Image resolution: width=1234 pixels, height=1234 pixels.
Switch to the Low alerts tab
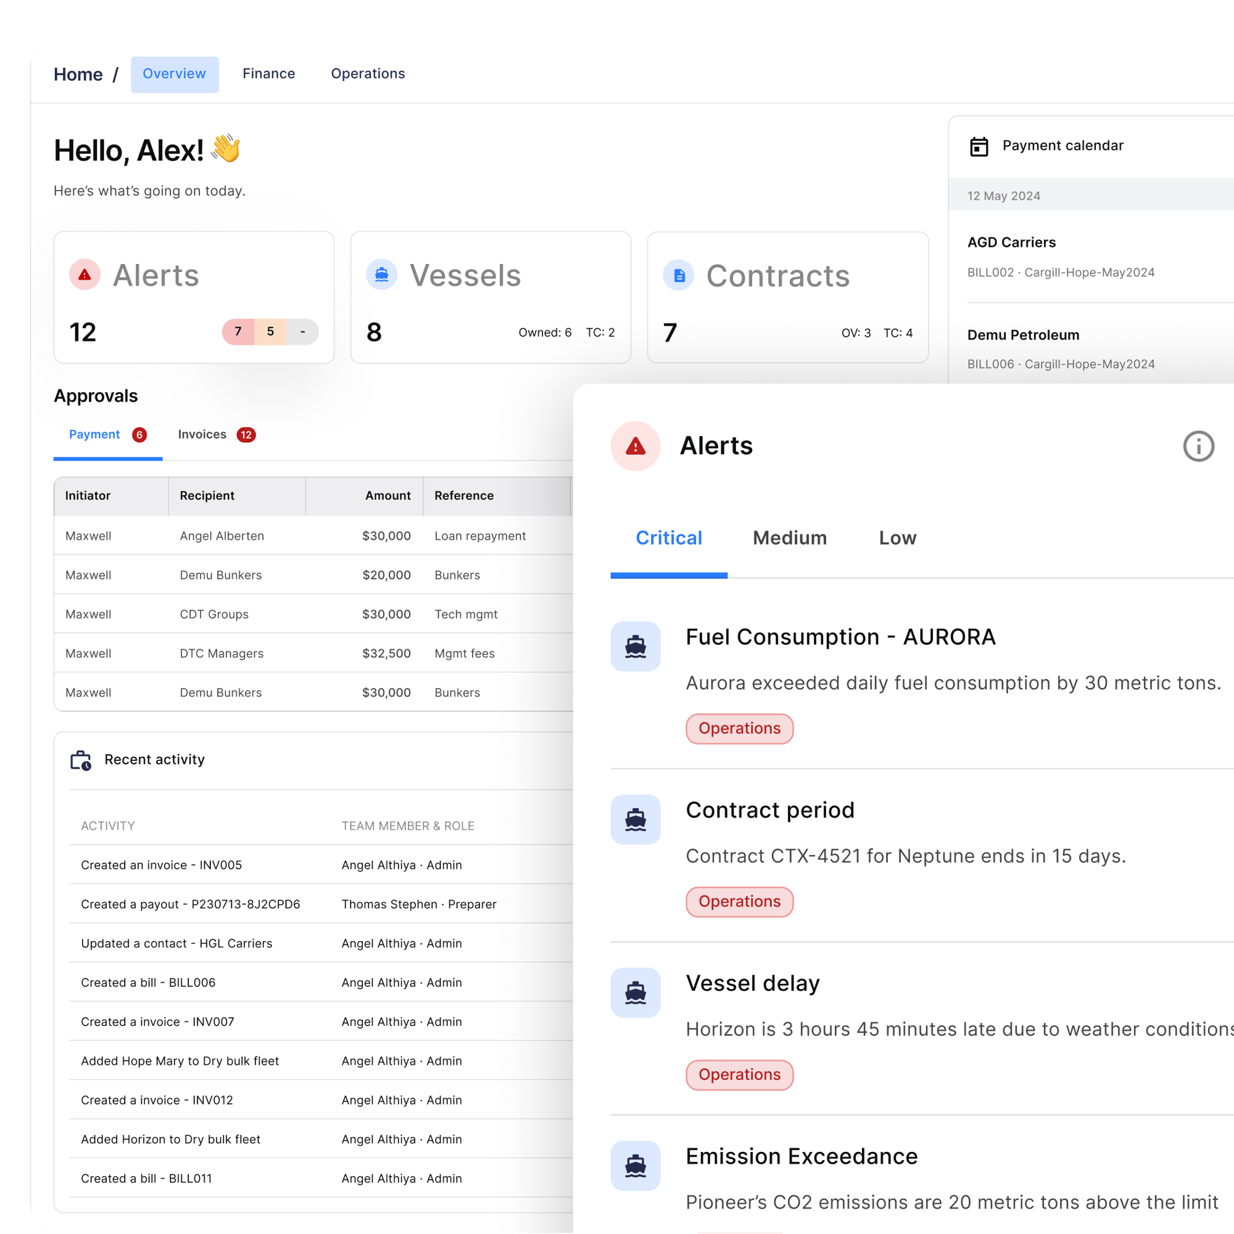click(897, 538)
